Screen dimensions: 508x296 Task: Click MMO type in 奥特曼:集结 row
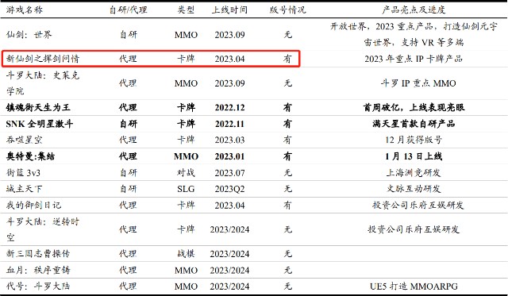186,156
